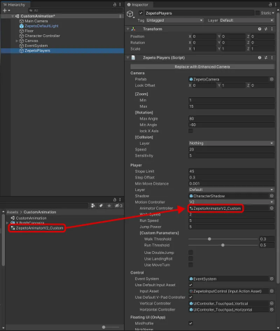
Task: Open the Motion Controller V2 dropdown
Action: tap(231, 202)
